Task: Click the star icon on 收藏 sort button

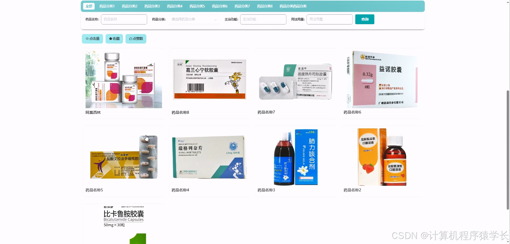Action: (x=110, y=39)
